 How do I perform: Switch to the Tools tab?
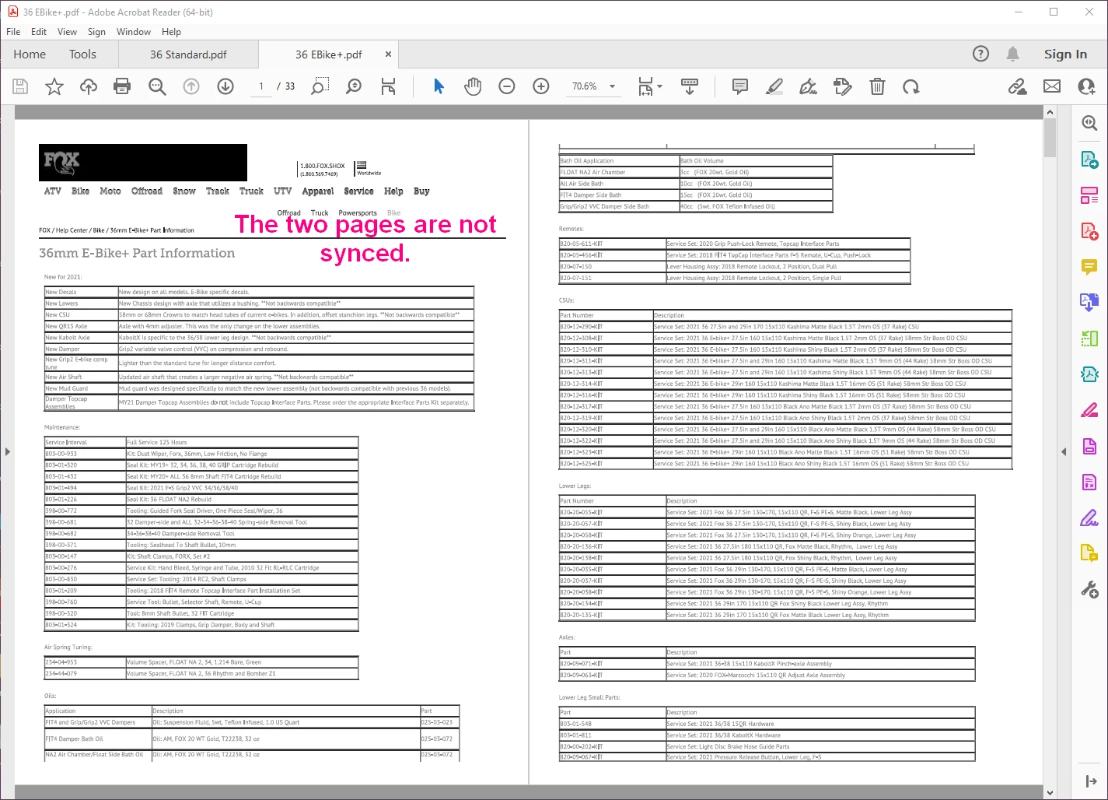point(82,54)
